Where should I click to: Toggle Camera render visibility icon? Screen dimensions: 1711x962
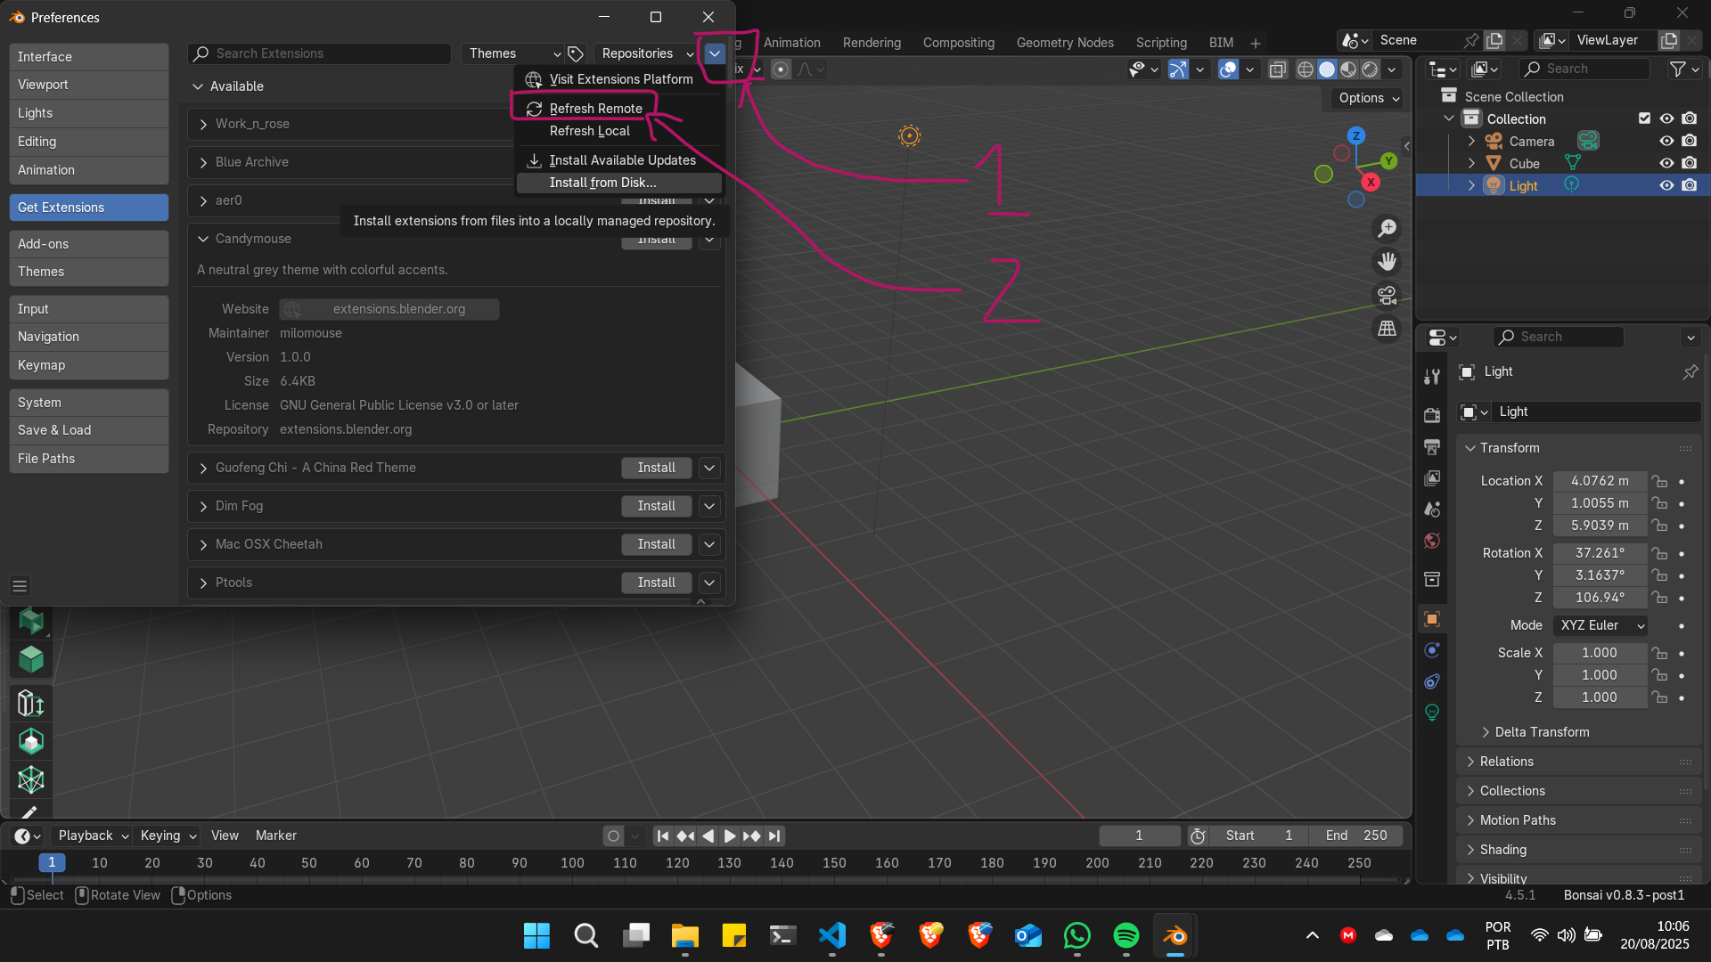point(1689,141)
